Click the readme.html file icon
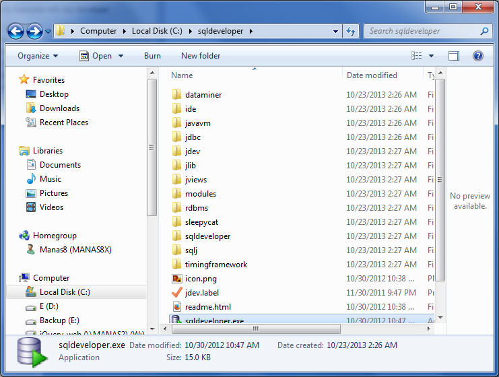The height and width of the screenshot is (377, 499). pos(176,307)
